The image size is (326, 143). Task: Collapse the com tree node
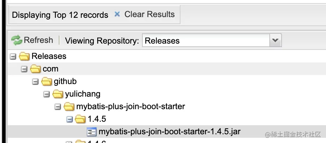pos(24,69)
